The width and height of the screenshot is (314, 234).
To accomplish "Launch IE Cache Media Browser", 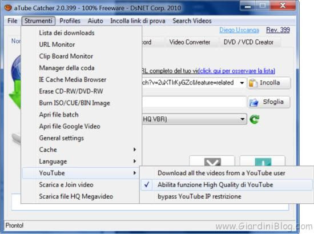I will 80,79.
